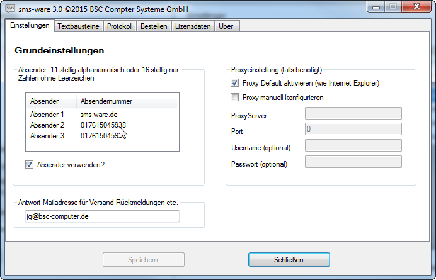Click the ProxyServer text field
Viewport: 436px width, 280px height.
[353, 113]
